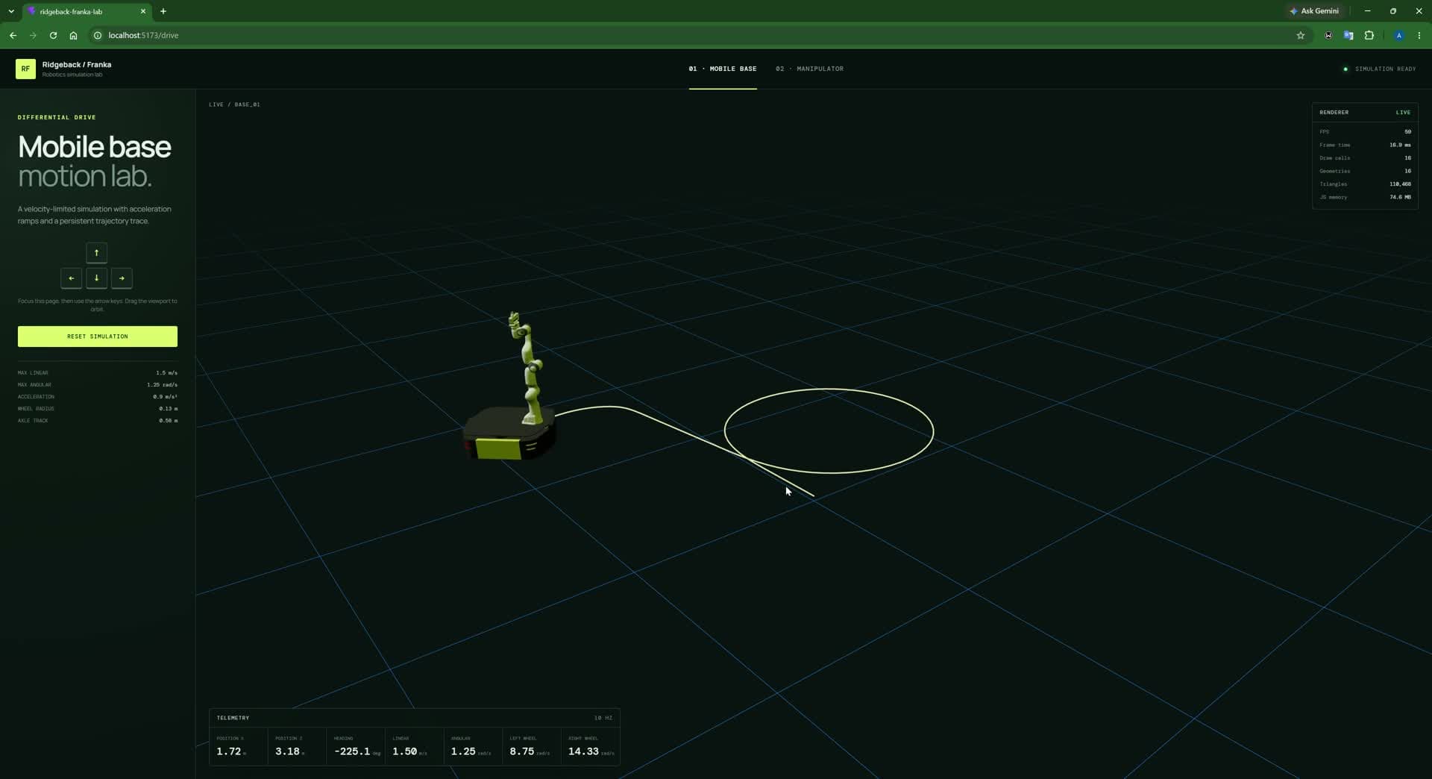Click the left arrow drive key
The width and height of the screenshot is (1432, 779).
[71, 278]
